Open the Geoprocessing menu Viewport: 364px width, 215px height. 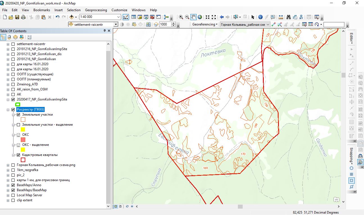pos(96,10)
